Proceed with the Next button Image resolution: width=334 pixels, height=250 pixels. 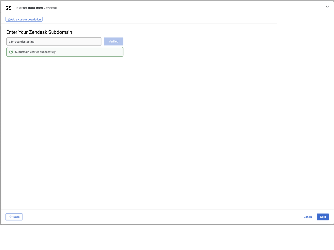pos(323,217)
